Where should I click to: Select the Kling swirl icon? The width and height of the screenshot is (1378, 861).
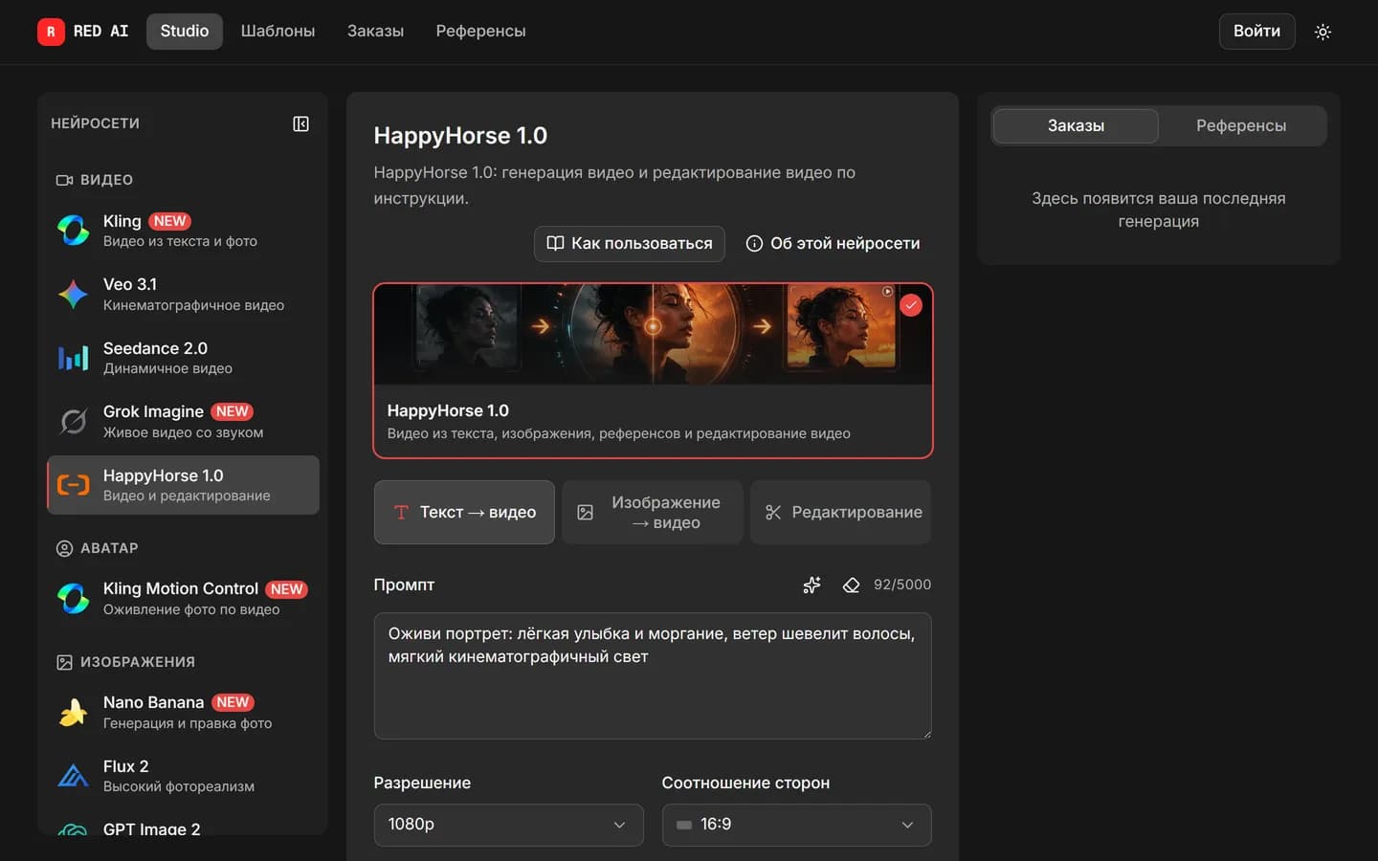coord(73,231)
